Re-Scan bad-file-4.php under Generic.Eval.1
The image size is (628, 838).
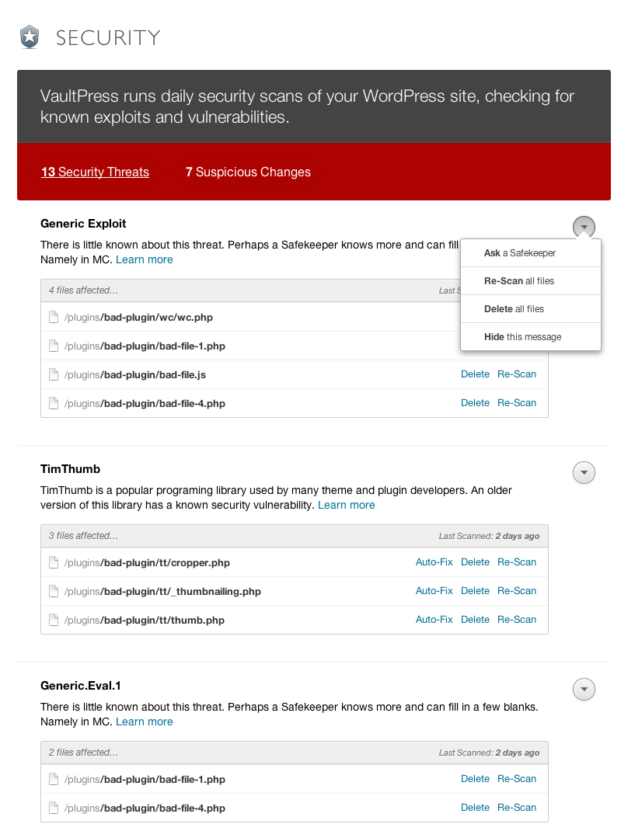pyautogui.click(x=517, y=808)
